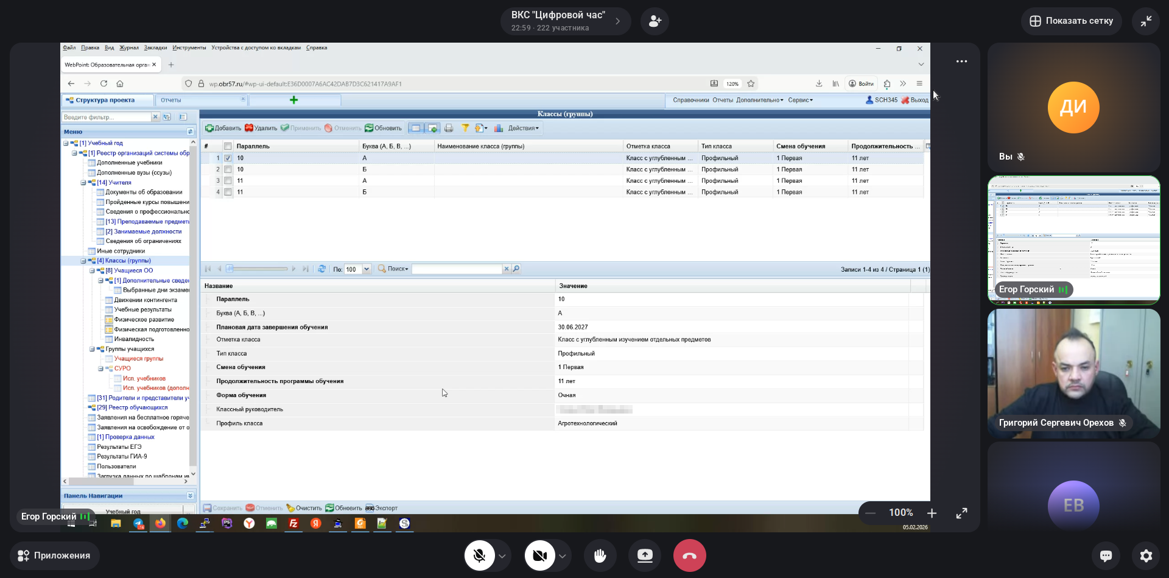Open camera options arrow
The height and width of the screenshot is (578, 1169).
pos(563,556)
